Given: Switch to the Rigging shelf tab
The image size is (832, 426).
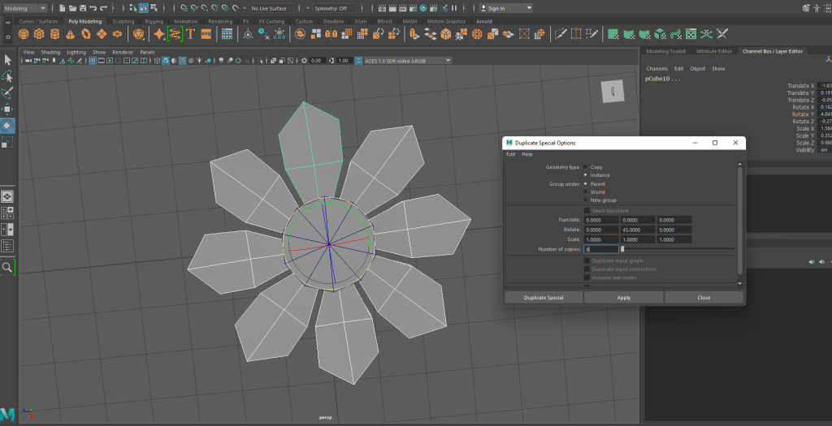Looking at the screenshot, I should click(x=154, y=21).
